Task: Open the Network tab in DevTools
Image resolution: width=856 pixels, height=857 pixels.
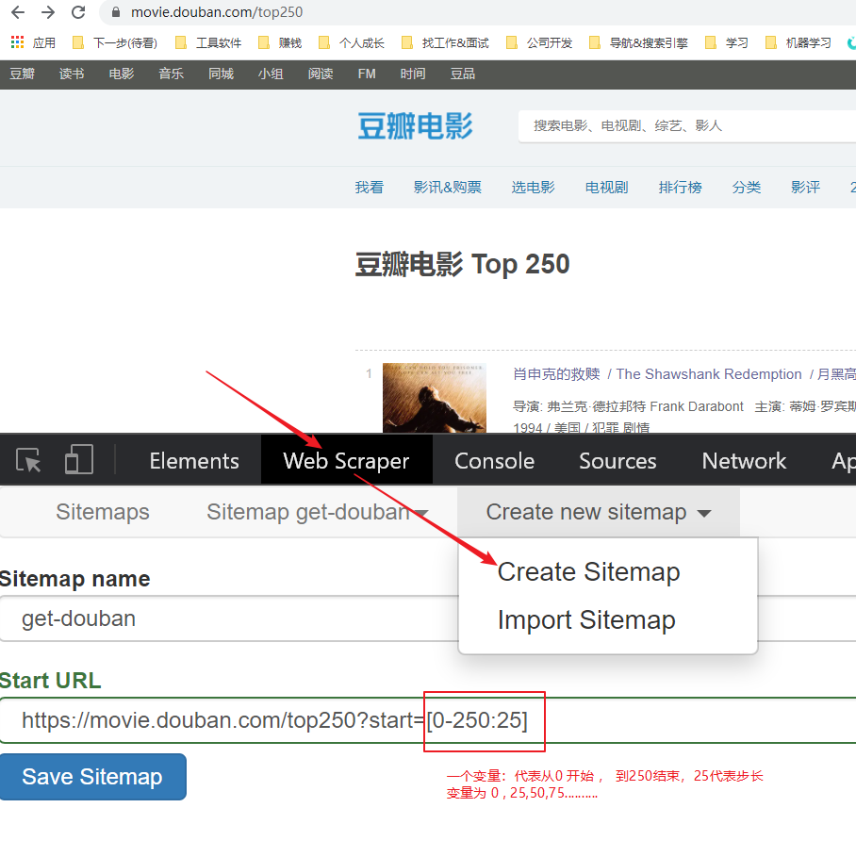Action: 744,461
